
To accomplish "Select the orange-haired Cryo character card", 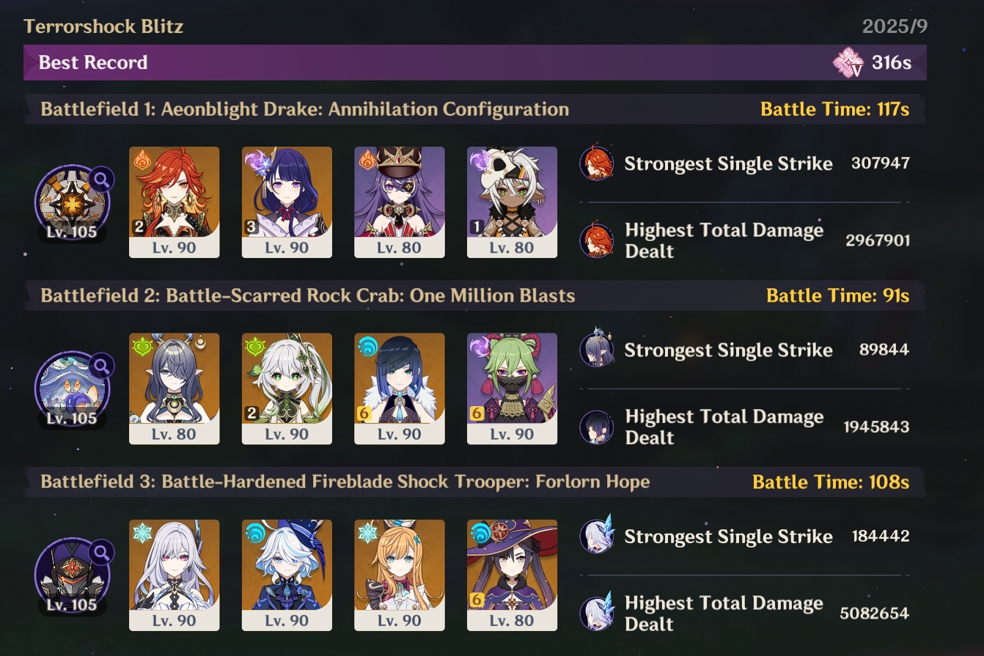I will click(400, 575).
